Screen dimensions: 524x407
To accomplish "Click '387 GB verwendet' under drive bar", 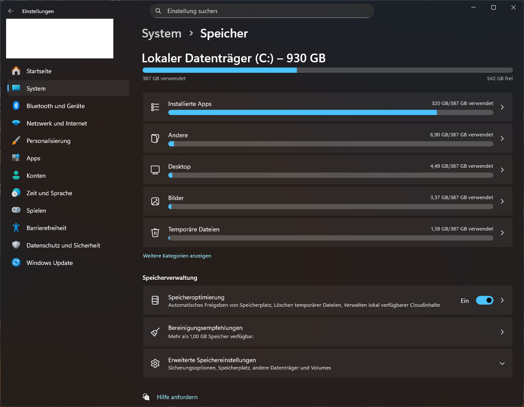I will point(164,78).
